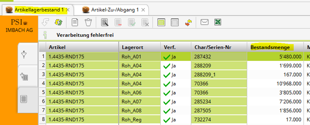Select the green list view icon

coord(161,22)
